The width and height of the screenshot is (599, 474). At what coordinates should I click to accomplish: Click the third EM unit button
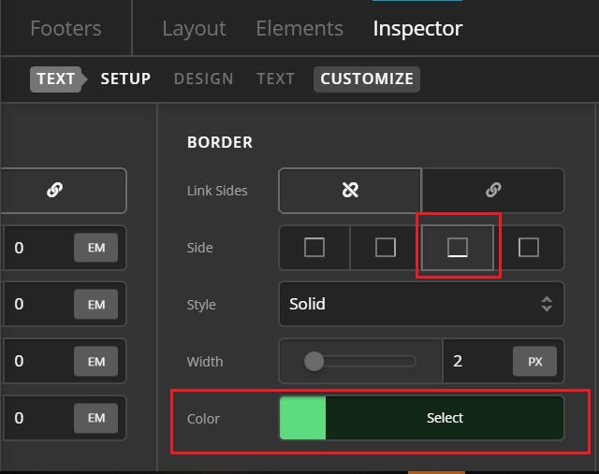(x=95, y=362)
